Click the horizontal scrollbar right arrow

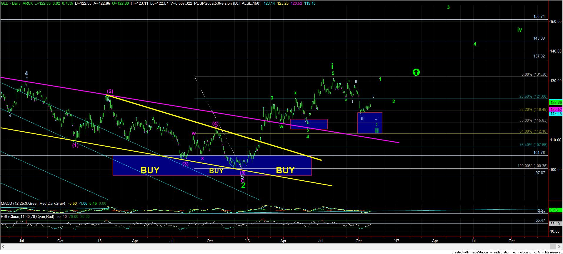coord(559,246)
